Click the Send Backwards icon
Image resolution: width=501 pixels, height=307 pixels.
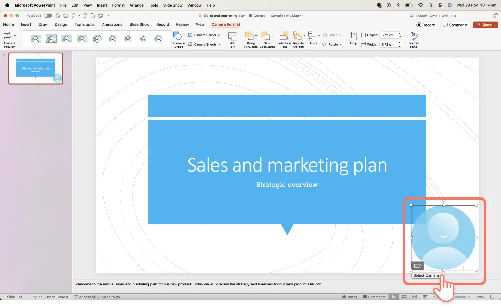click(x=266, y=35)
